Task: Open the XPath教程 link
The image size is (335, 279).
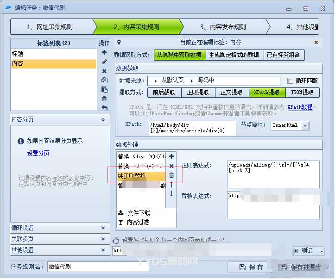Action: [x=300, y=107]
